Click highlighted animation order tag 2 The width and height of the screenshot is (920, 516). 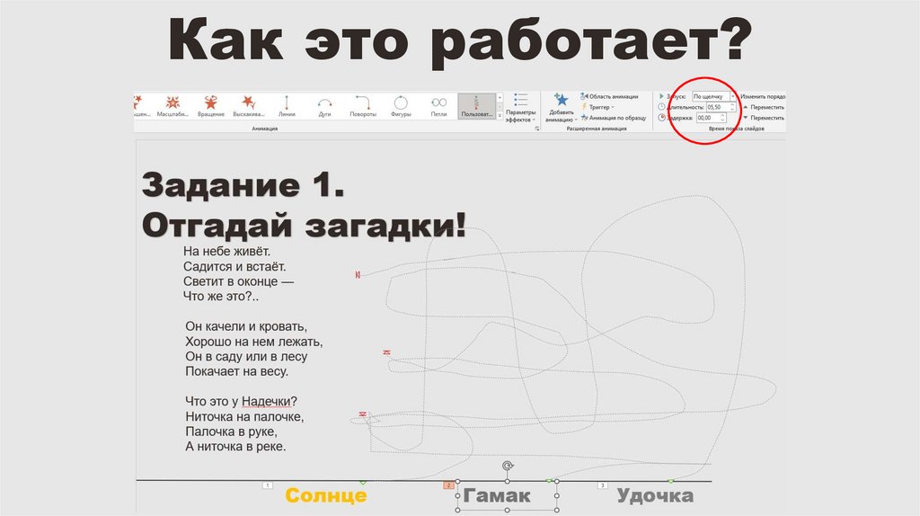pyautogui.click(x=448, y=485)
